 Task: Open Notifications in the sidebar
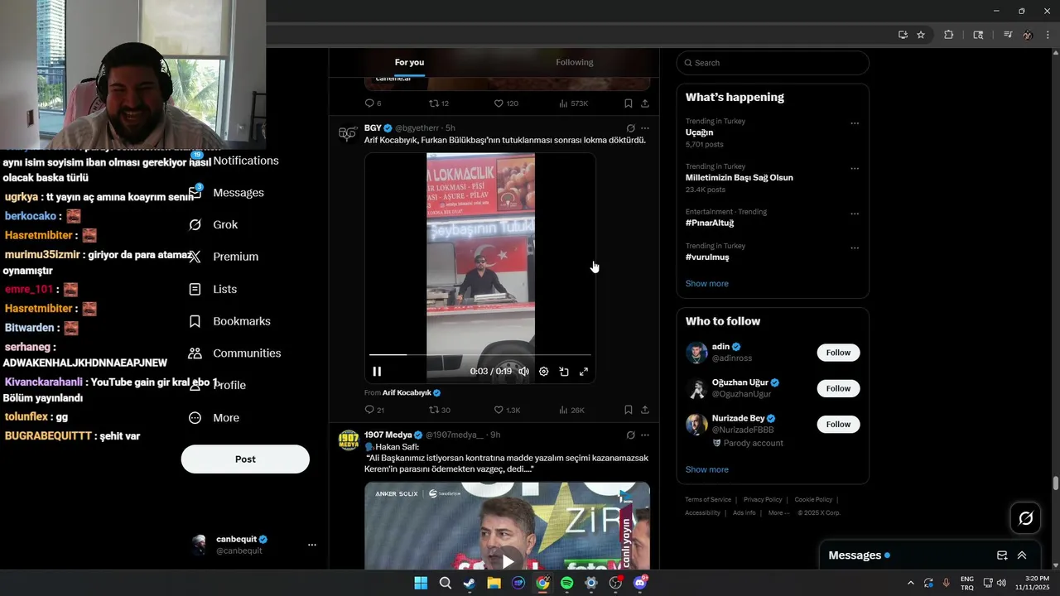pyautogui.click(x=245, y=161)
